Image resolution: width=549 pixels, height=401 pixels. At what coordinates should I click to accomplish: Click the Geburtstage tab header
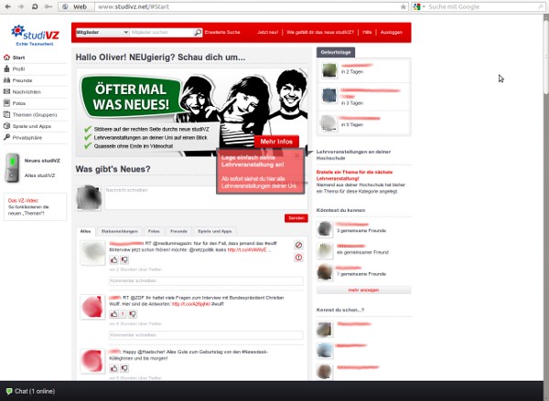(x=336, y=52)
